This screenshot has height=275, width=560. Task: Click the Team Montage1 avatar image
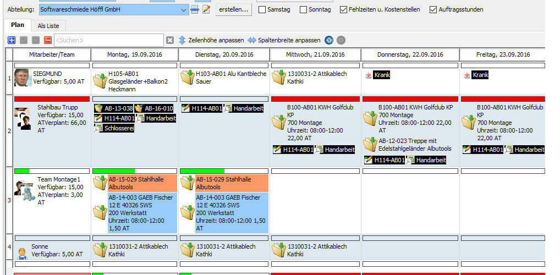coord(25,191)
